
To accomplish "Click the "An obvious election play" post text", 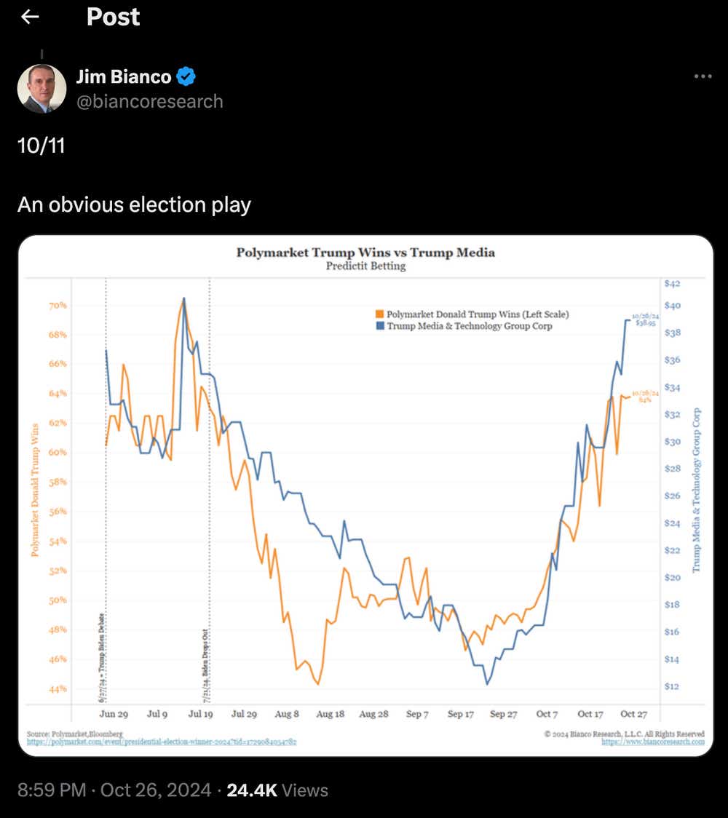I will [134, 204].
